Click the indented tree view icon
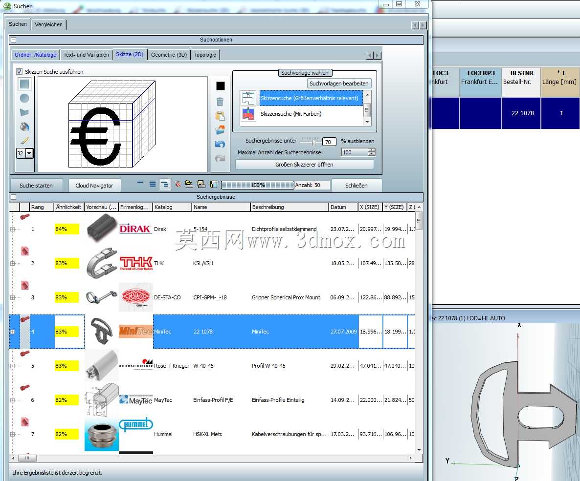Viewport: 580px width, 481px height. click(x=165, y=184)
